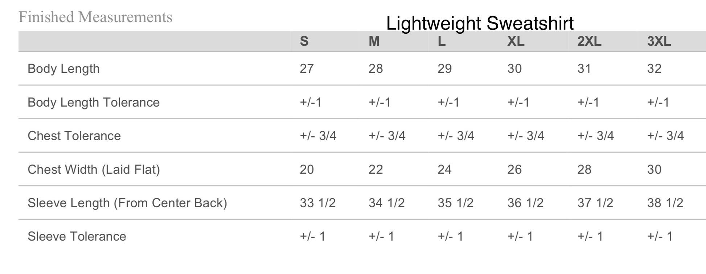Select chest width value 22 for M

click(x=375, y=170)
